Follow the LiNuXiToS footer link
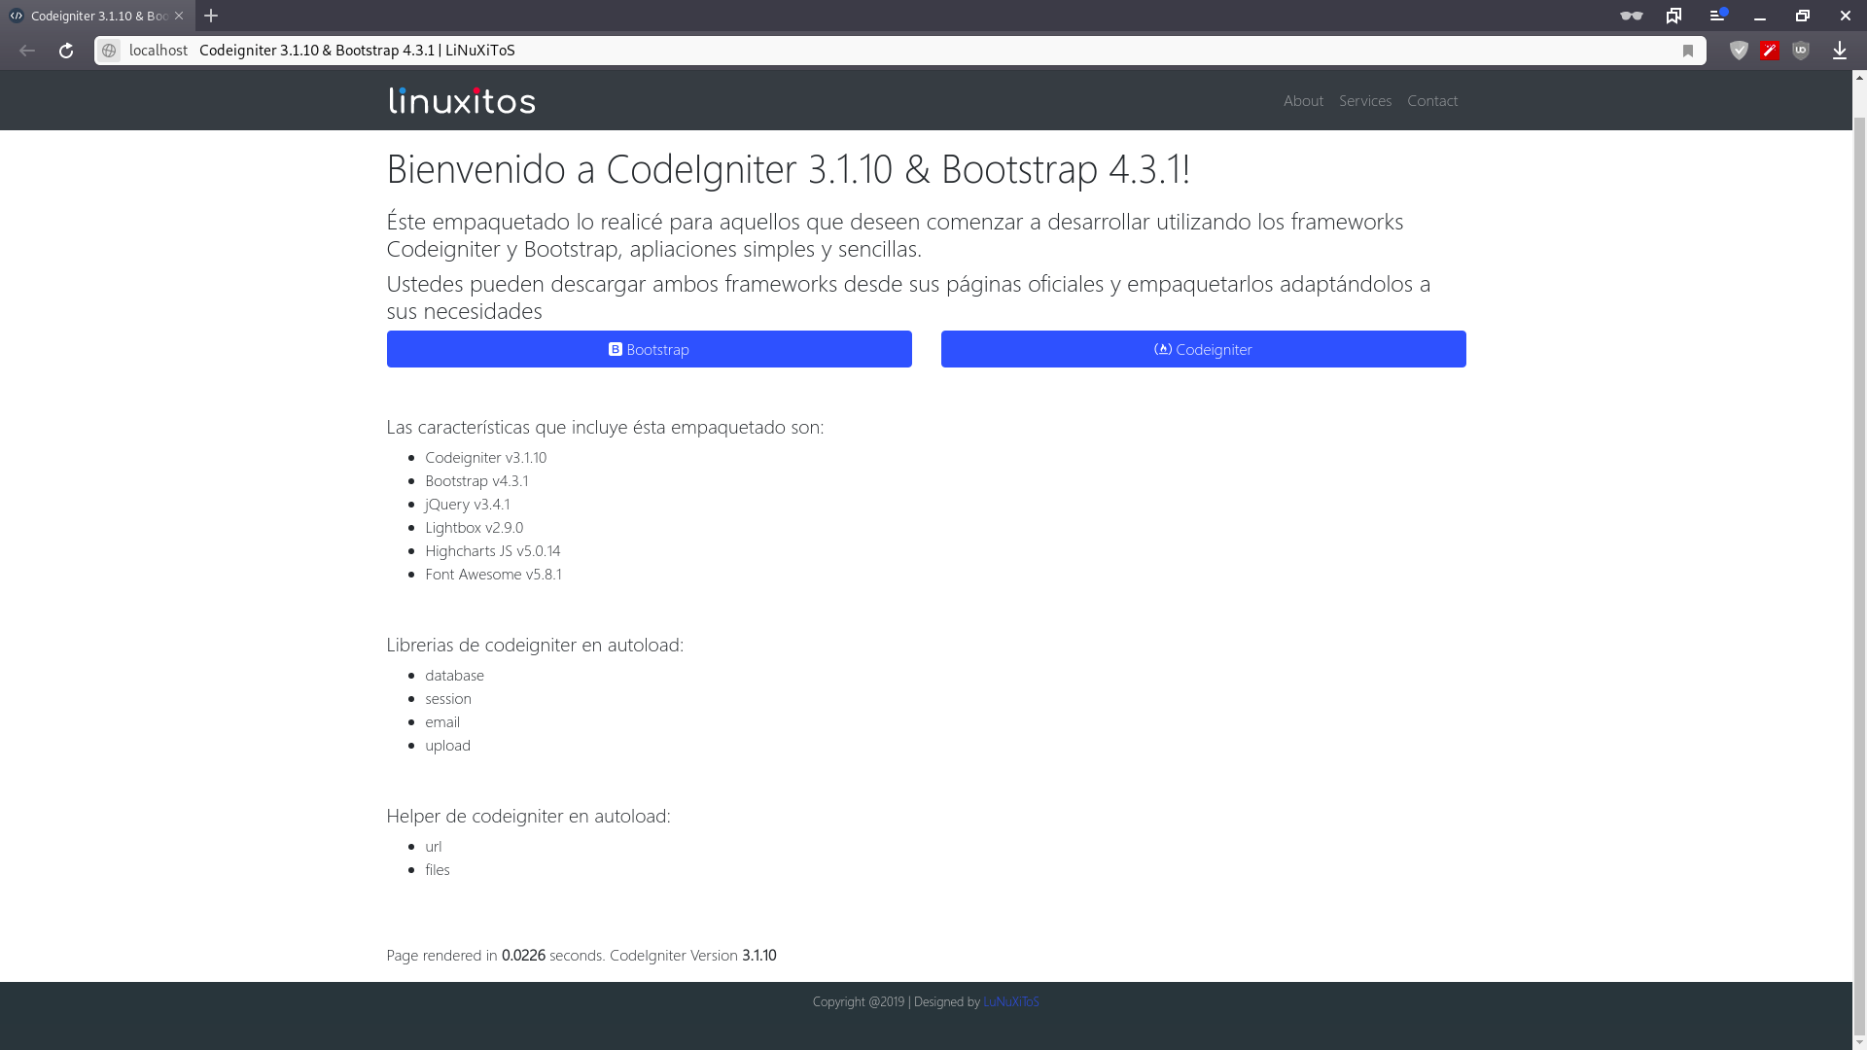Viewport: 1867px width, 1050px height. pos(1010,1001)
